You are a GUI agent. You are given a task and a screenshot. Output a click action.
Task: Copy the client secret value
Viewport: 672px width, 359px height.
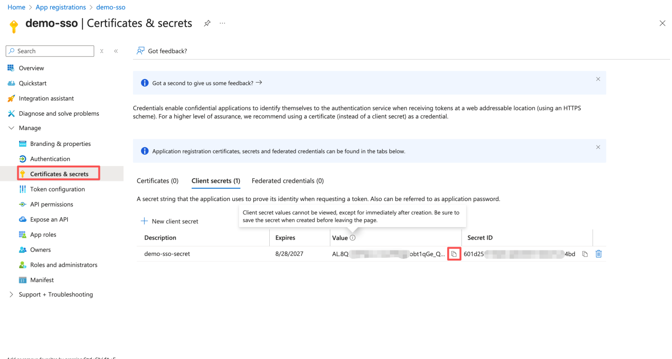point(454,254)
